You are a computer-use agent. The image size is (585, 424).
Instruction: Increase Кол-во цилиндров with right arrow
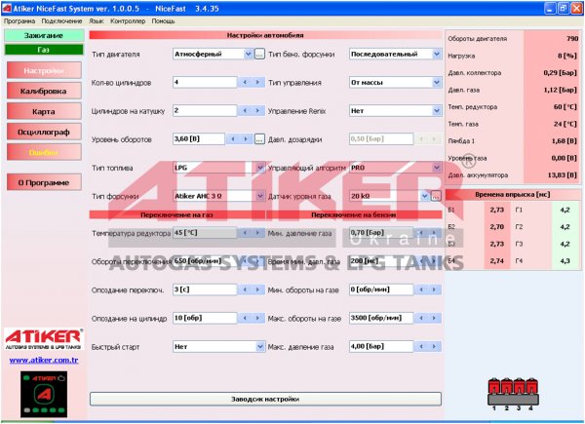click(x=257, y=82)
